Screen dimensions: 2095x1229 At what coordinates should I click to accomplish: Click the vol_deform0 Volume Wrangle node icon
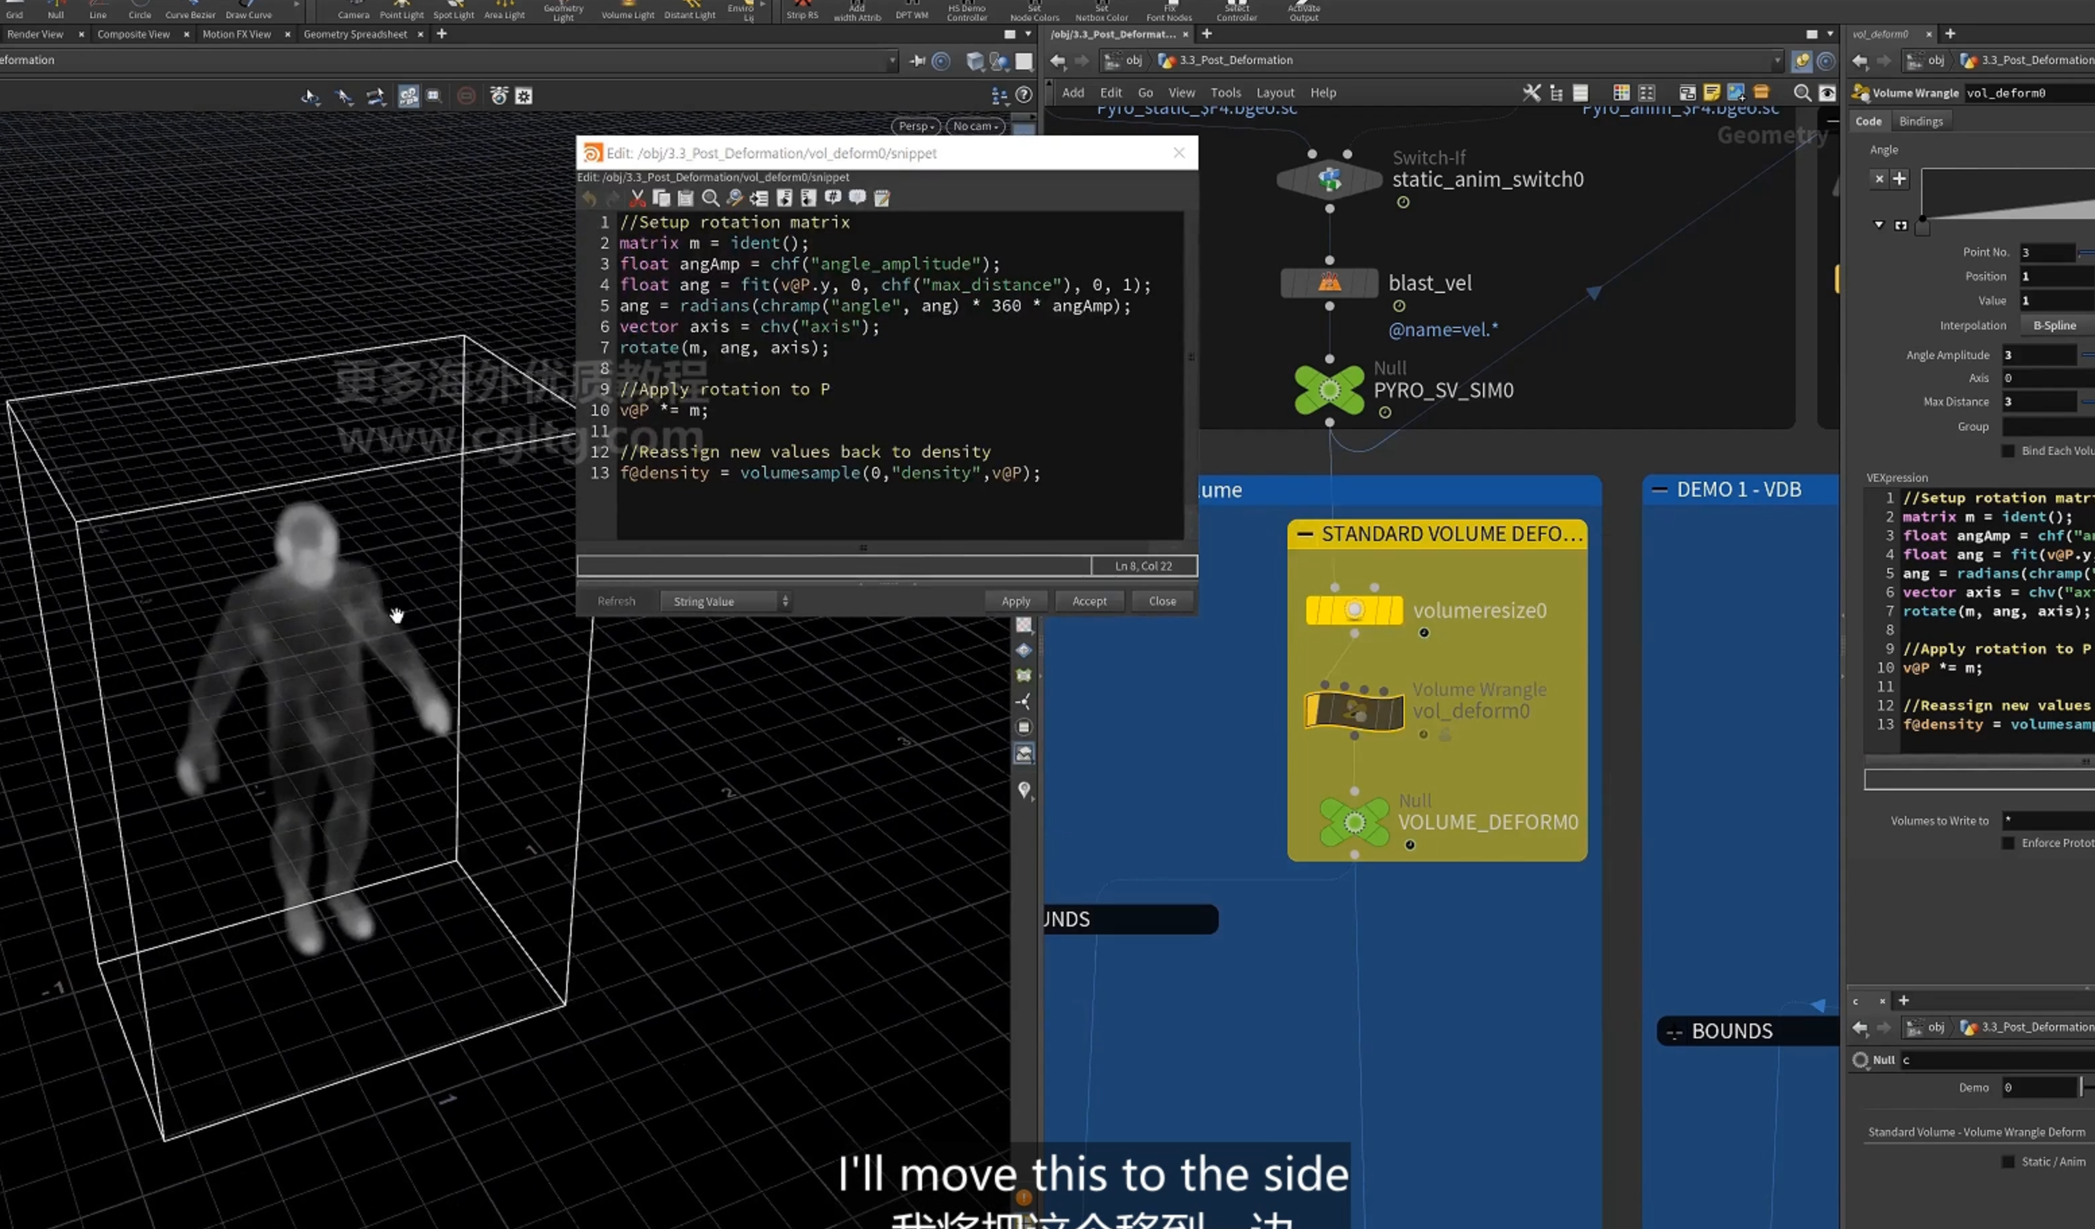click(1354, 712)
